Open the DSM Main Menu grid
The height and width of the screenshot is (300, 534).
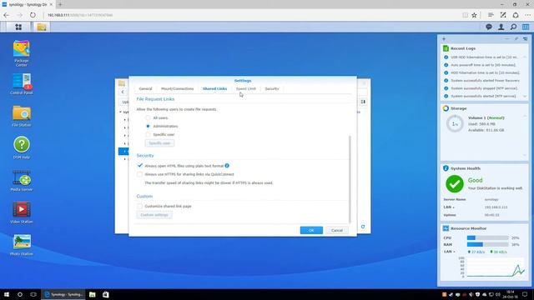click(18, 27)
